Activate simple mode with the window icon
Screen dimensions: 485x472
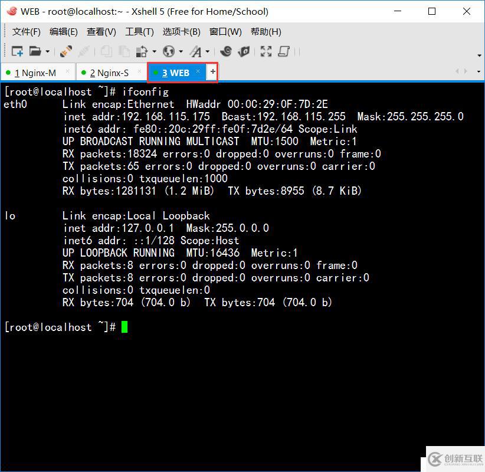click(283, 51)
